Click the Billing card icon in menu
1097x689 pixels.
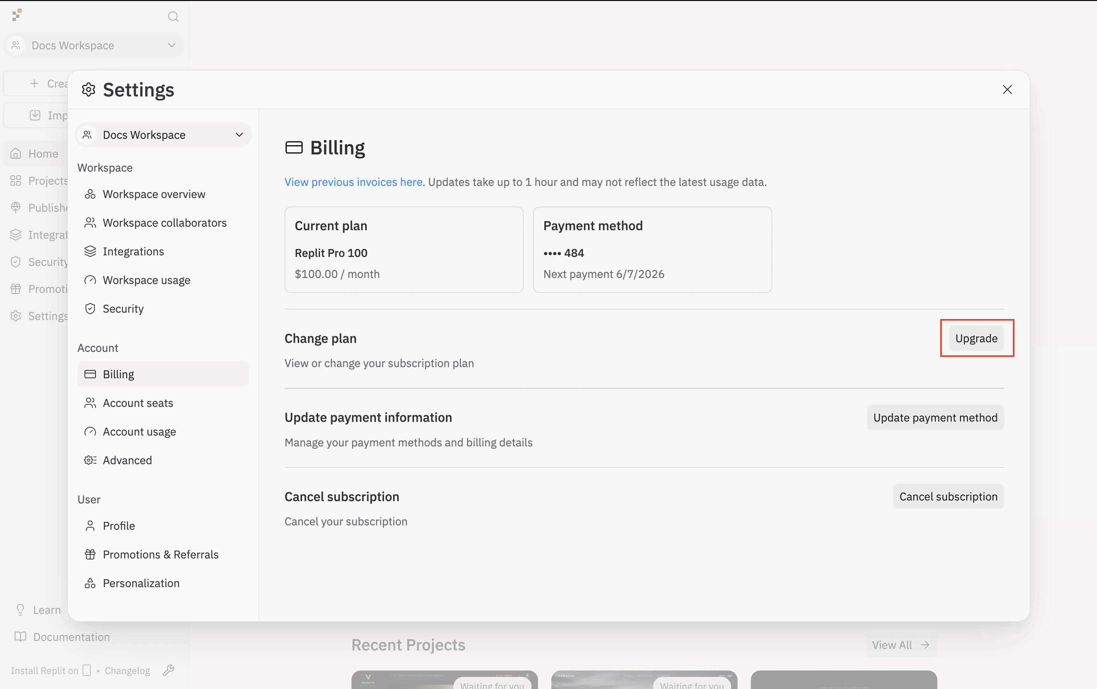point(90,374)
